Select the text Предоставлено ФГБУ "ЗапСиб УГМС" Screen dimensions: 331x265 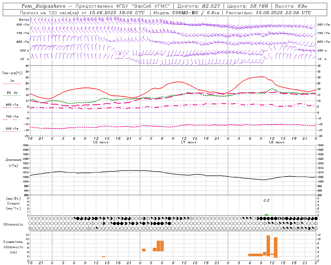[x=123, y=6]
